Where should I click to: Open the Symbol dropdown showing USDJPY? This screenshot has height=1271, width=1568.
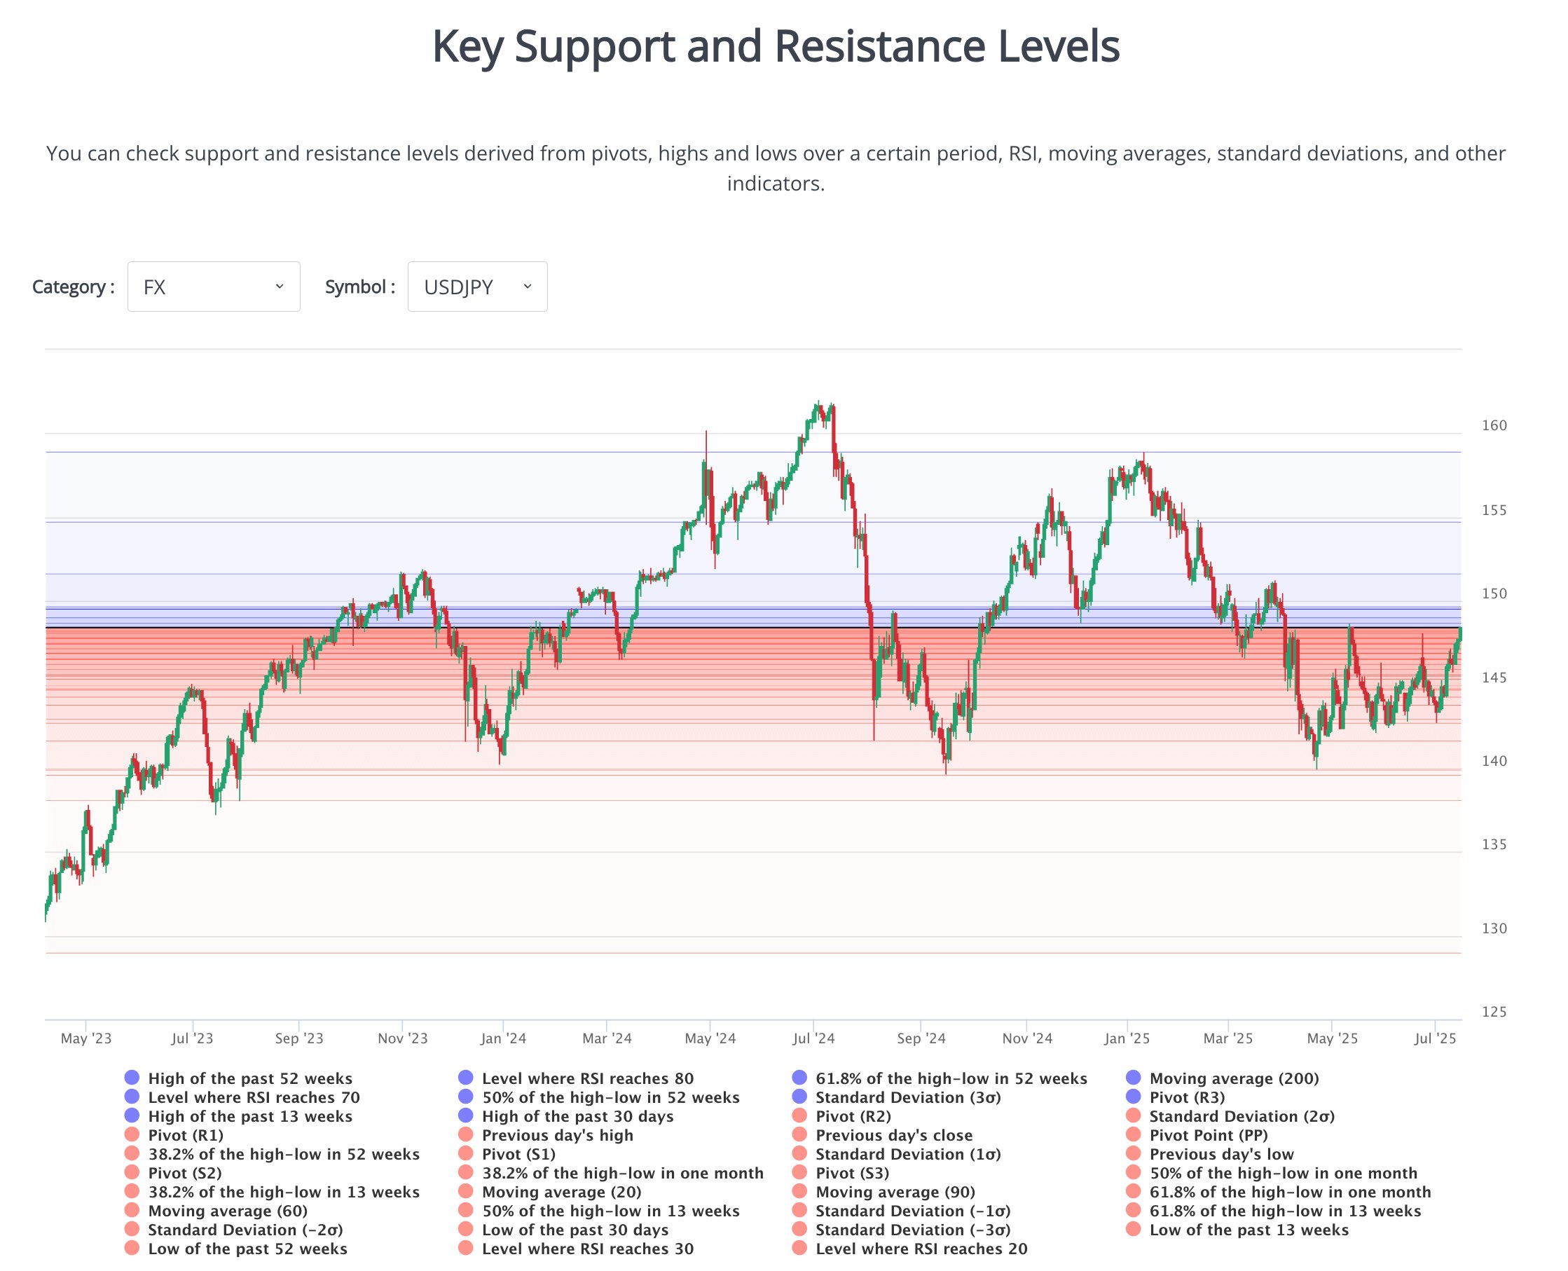click(x=476, y=287)
